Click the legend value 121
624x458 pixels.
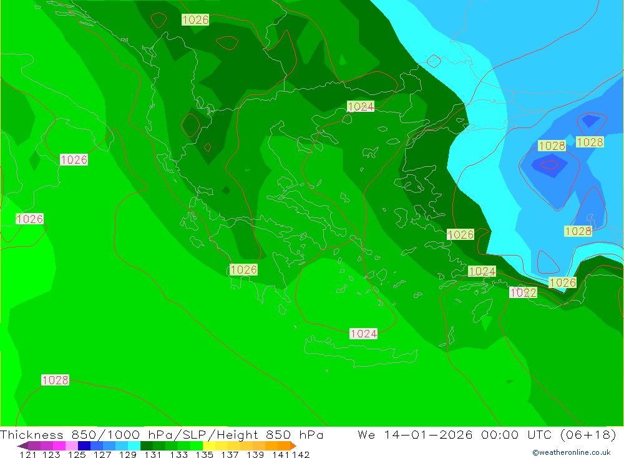pos(28,454)
